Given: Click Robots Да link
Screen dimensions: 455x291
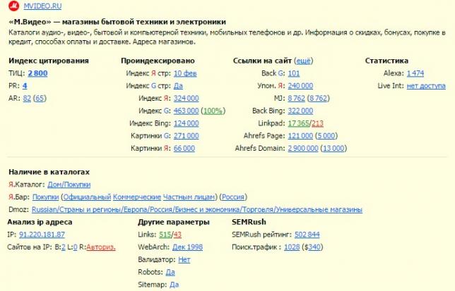Looking at the screenshot, I should (x=170, y=272).
